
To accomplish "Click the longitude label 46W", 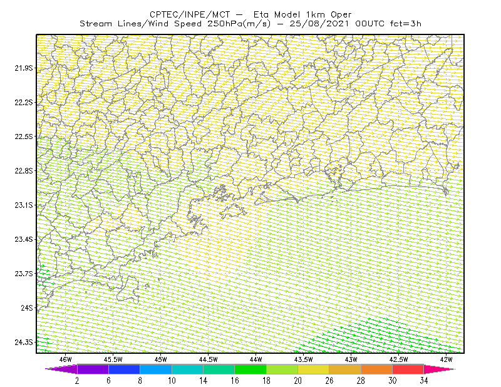I will click(x=66, y=359).
